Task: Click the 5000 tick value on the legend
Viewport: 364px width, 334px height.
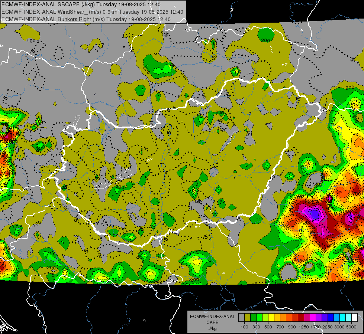Action: (x=351, y=327)
